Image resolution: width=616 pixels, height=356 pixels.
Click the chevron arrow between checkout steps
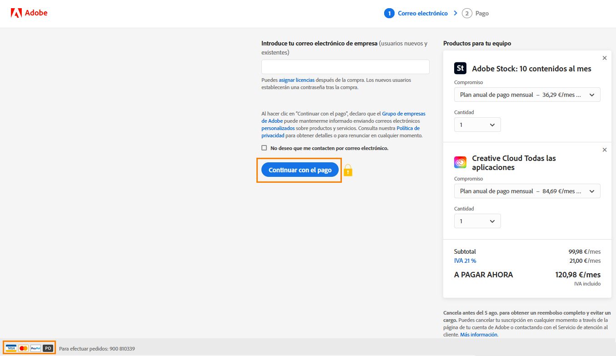click(456, 13)
